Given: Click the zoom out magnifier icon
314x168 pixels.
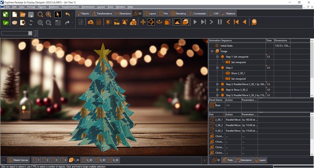Looking at the screenshot, I should point(48,23).
